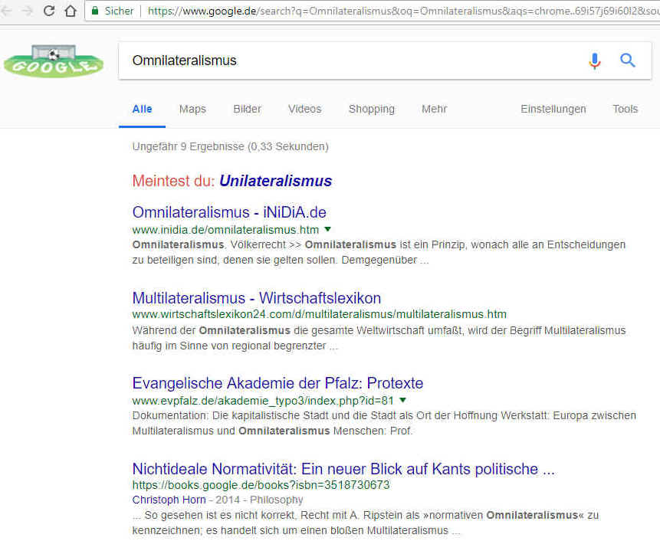Click the Unilateralismus suggestion link

click(x=276, y=181)
